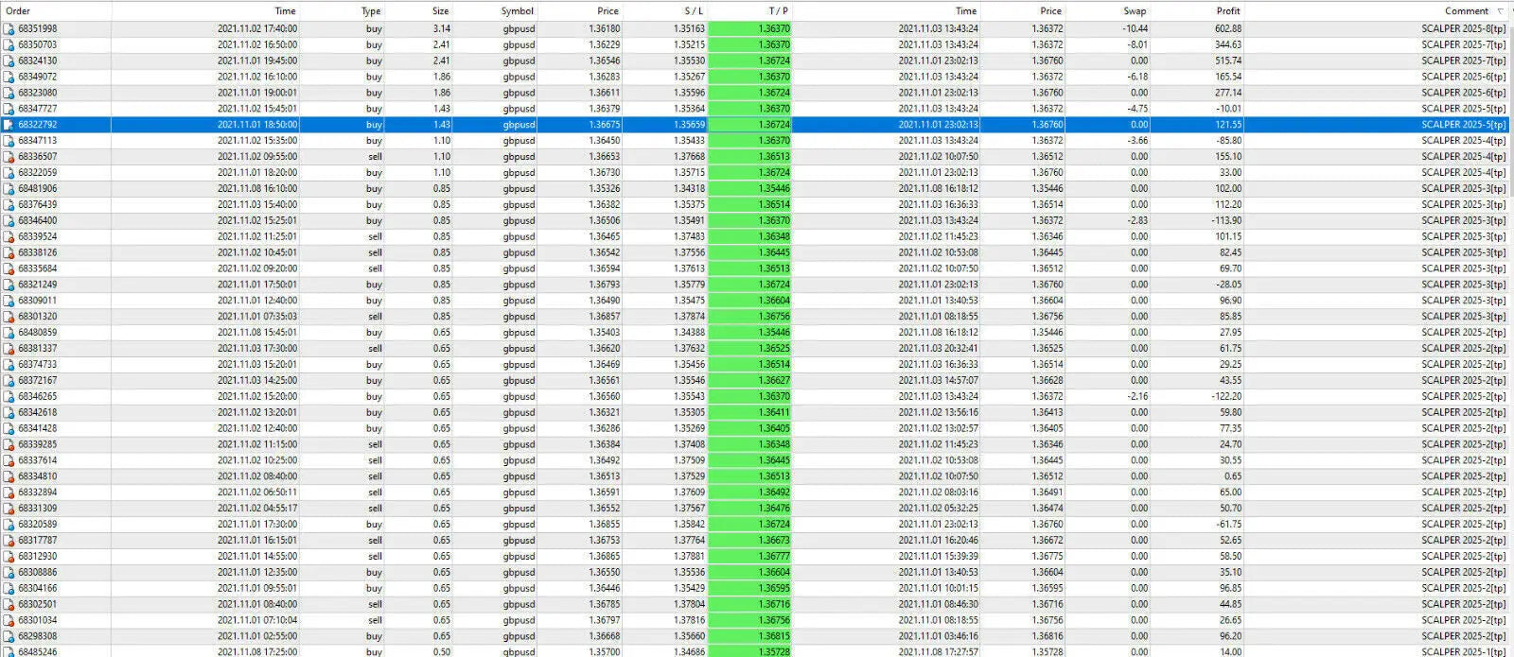Click the order icon beside 68372167
Image resolution: width=1514 pixels, height=657 pixels.
click(9, 380)
